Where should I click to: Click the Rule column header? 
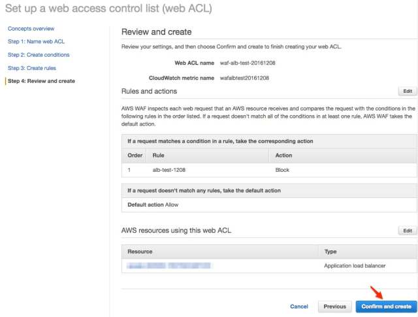(158, 156)
